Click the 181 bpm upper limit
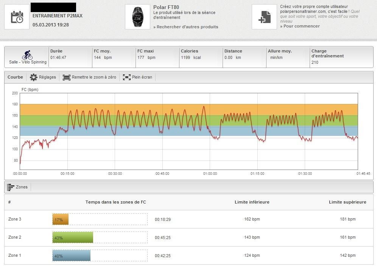This screenshot has width=377, height=270. pos(348,219)
